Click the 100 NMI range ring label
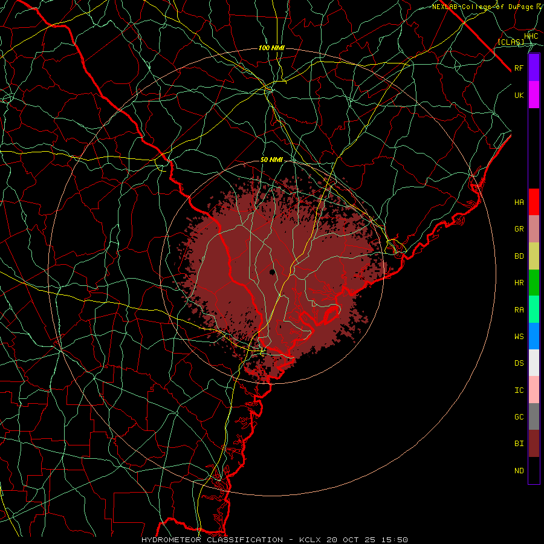Screen dimensions: 544x544 point(271,48)
